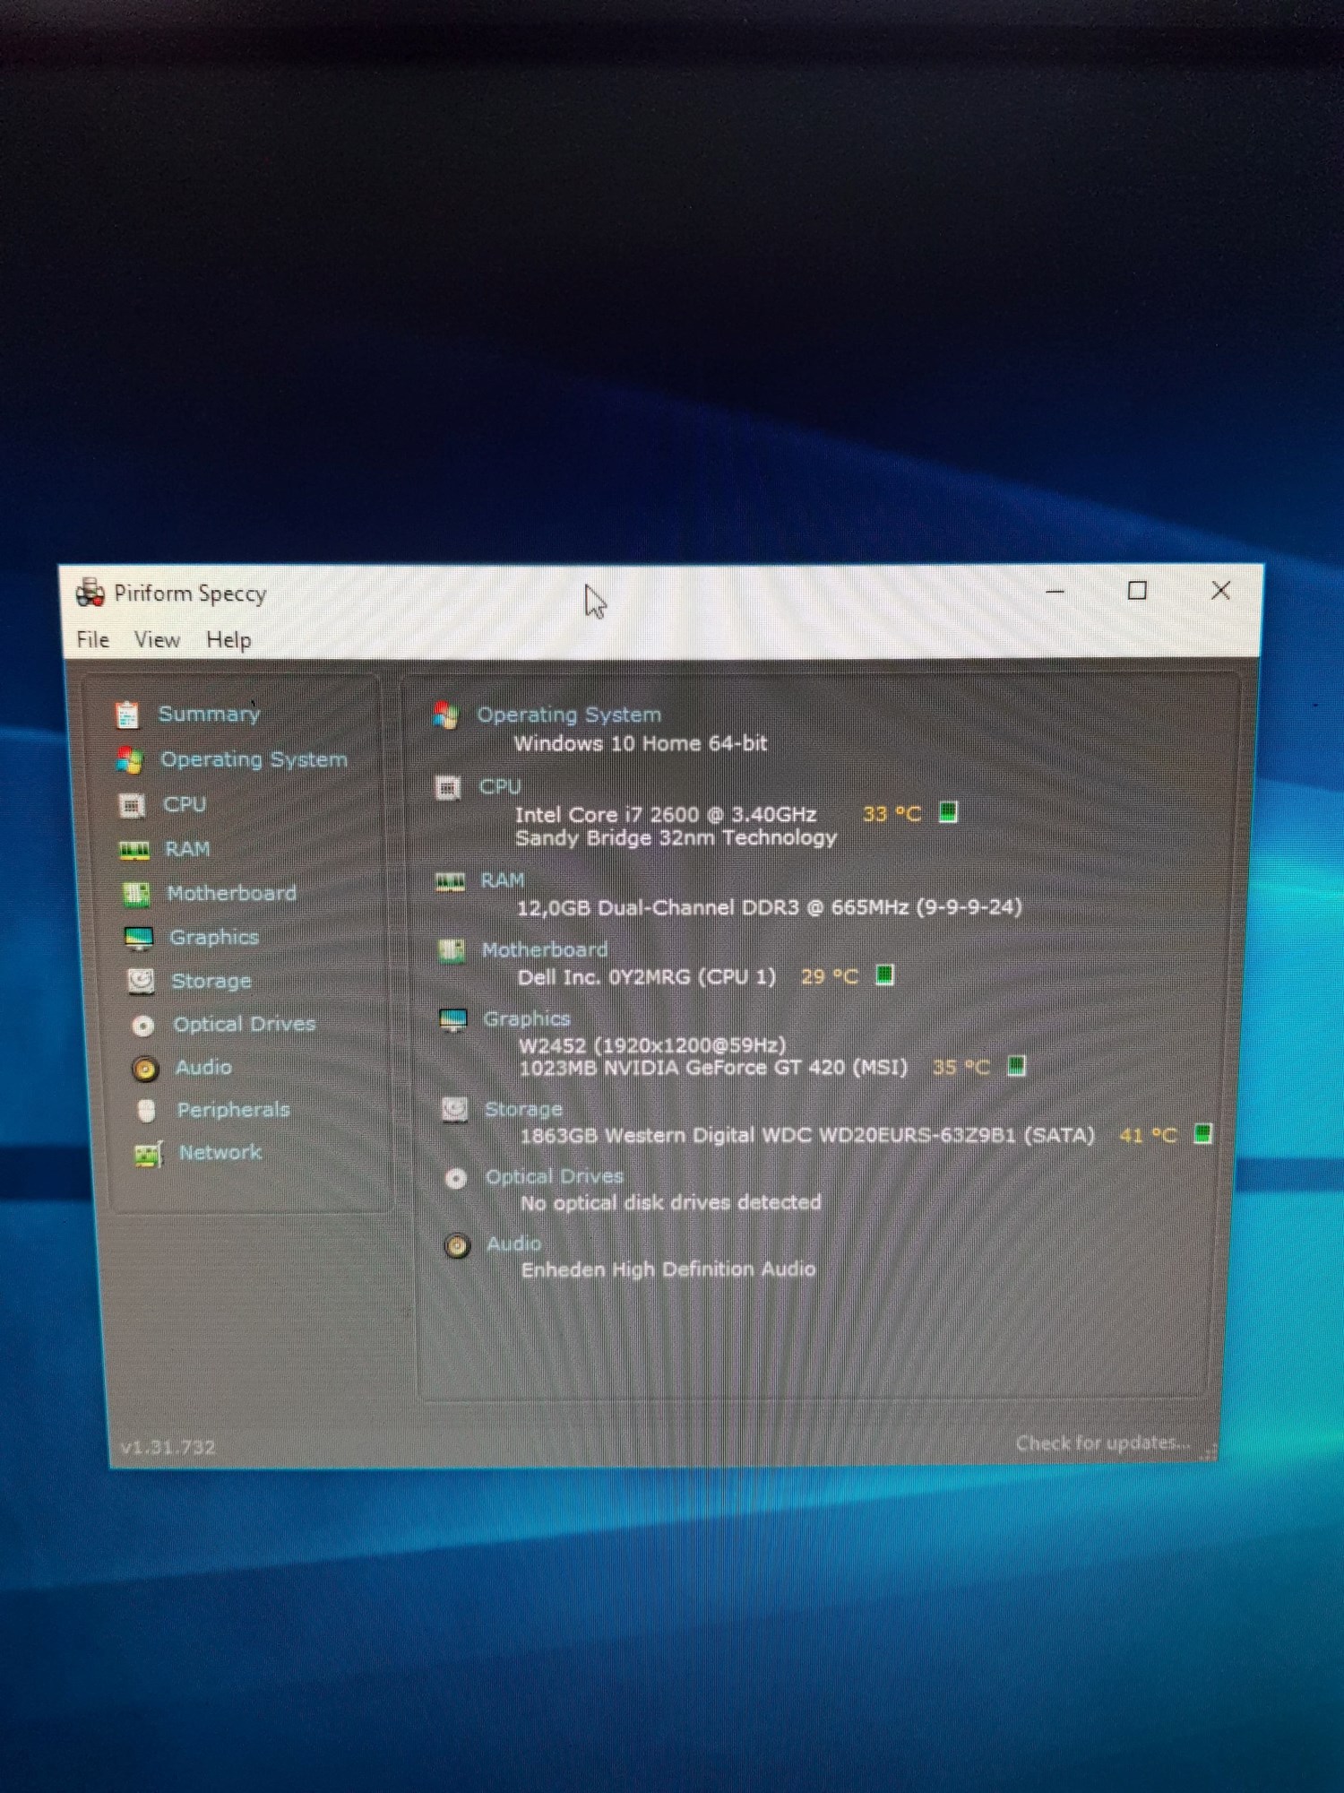The image size is (1344, 1793).
Task: Open the File menu
Action: pyautogui.click(x=93, y=639)
